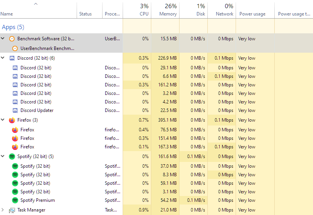Click the Discord Updater icon
The width and height of the screenshot is (313, 215).
coord(15,110)
